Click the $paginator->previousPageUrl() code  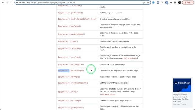(x=73, y=83)
